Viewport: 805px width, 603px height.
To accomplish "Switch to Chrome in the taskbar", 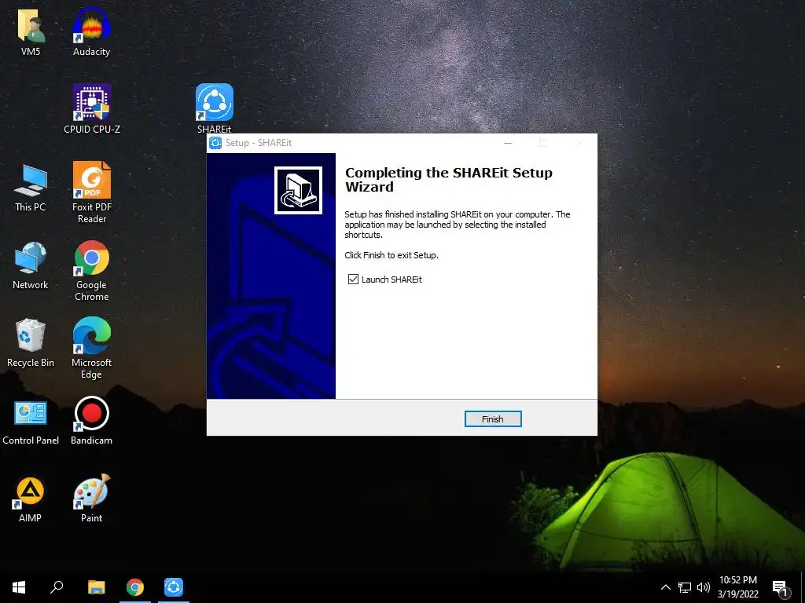I will 135,587.
